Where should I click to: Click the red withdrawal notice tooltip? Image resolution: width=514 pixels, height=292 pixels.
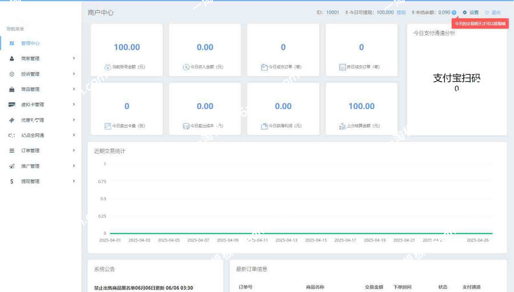click(480, 23)
